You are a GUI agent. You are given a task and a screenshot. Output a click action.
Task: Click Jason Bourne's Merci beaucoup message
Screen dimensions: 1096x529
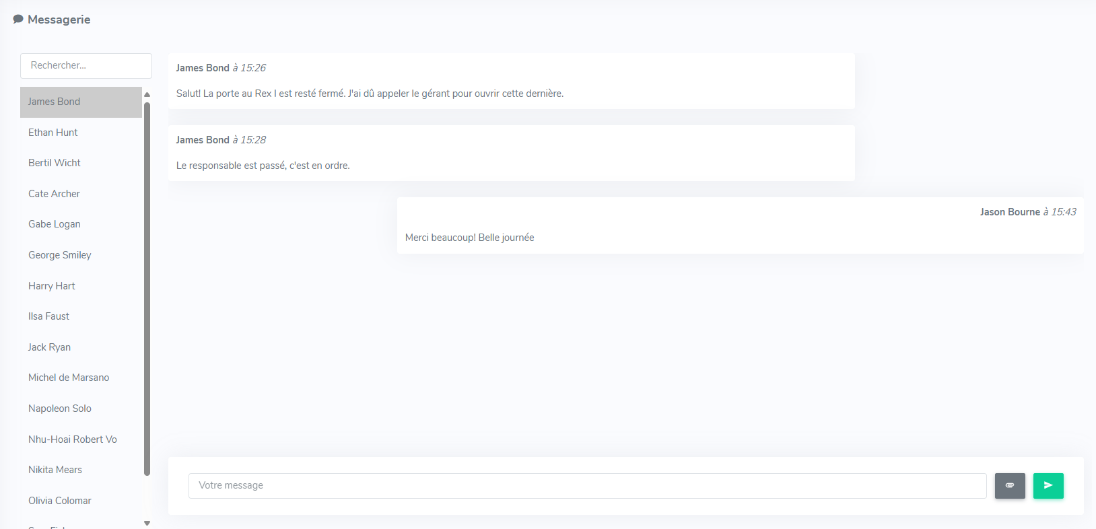pos(470,238)
